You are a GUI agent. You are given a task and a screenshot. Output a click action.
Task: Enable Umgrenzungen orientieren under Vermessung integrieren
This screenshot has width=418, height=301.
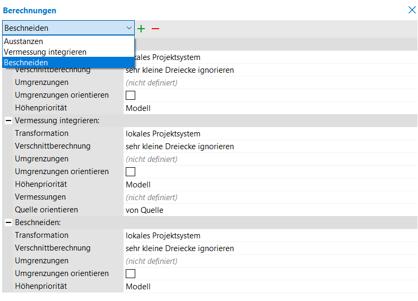coord(130,172)
